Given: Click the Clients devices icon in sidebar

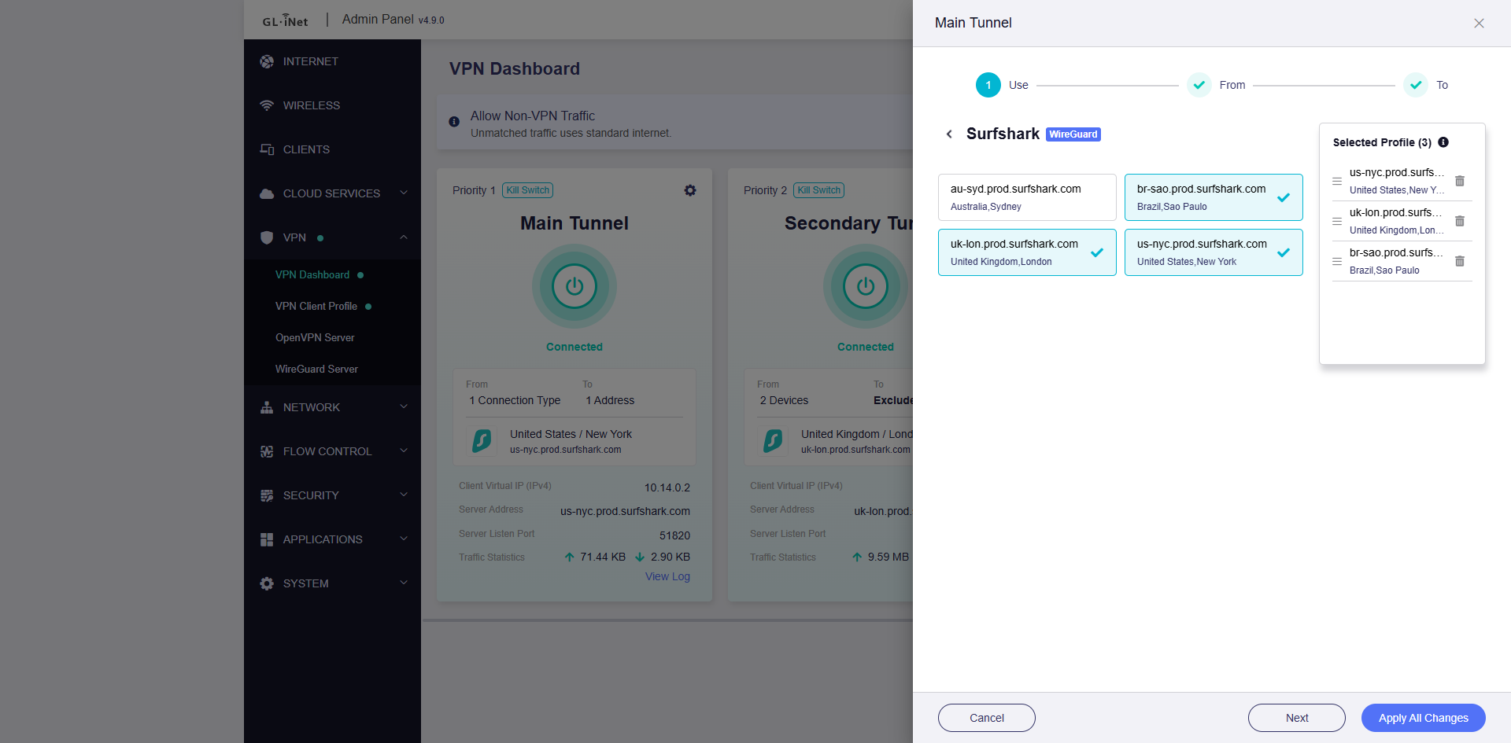Looking at the screenshot, I should tap(267, 149).
